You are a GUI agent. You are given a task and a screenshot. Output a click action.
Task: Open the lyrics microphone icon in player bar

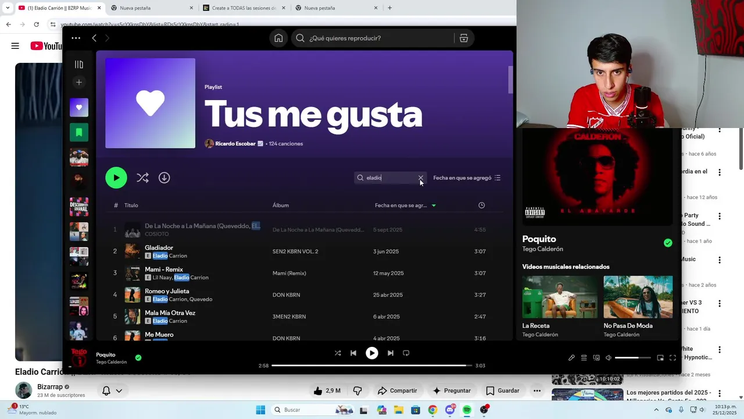point(571,358)
